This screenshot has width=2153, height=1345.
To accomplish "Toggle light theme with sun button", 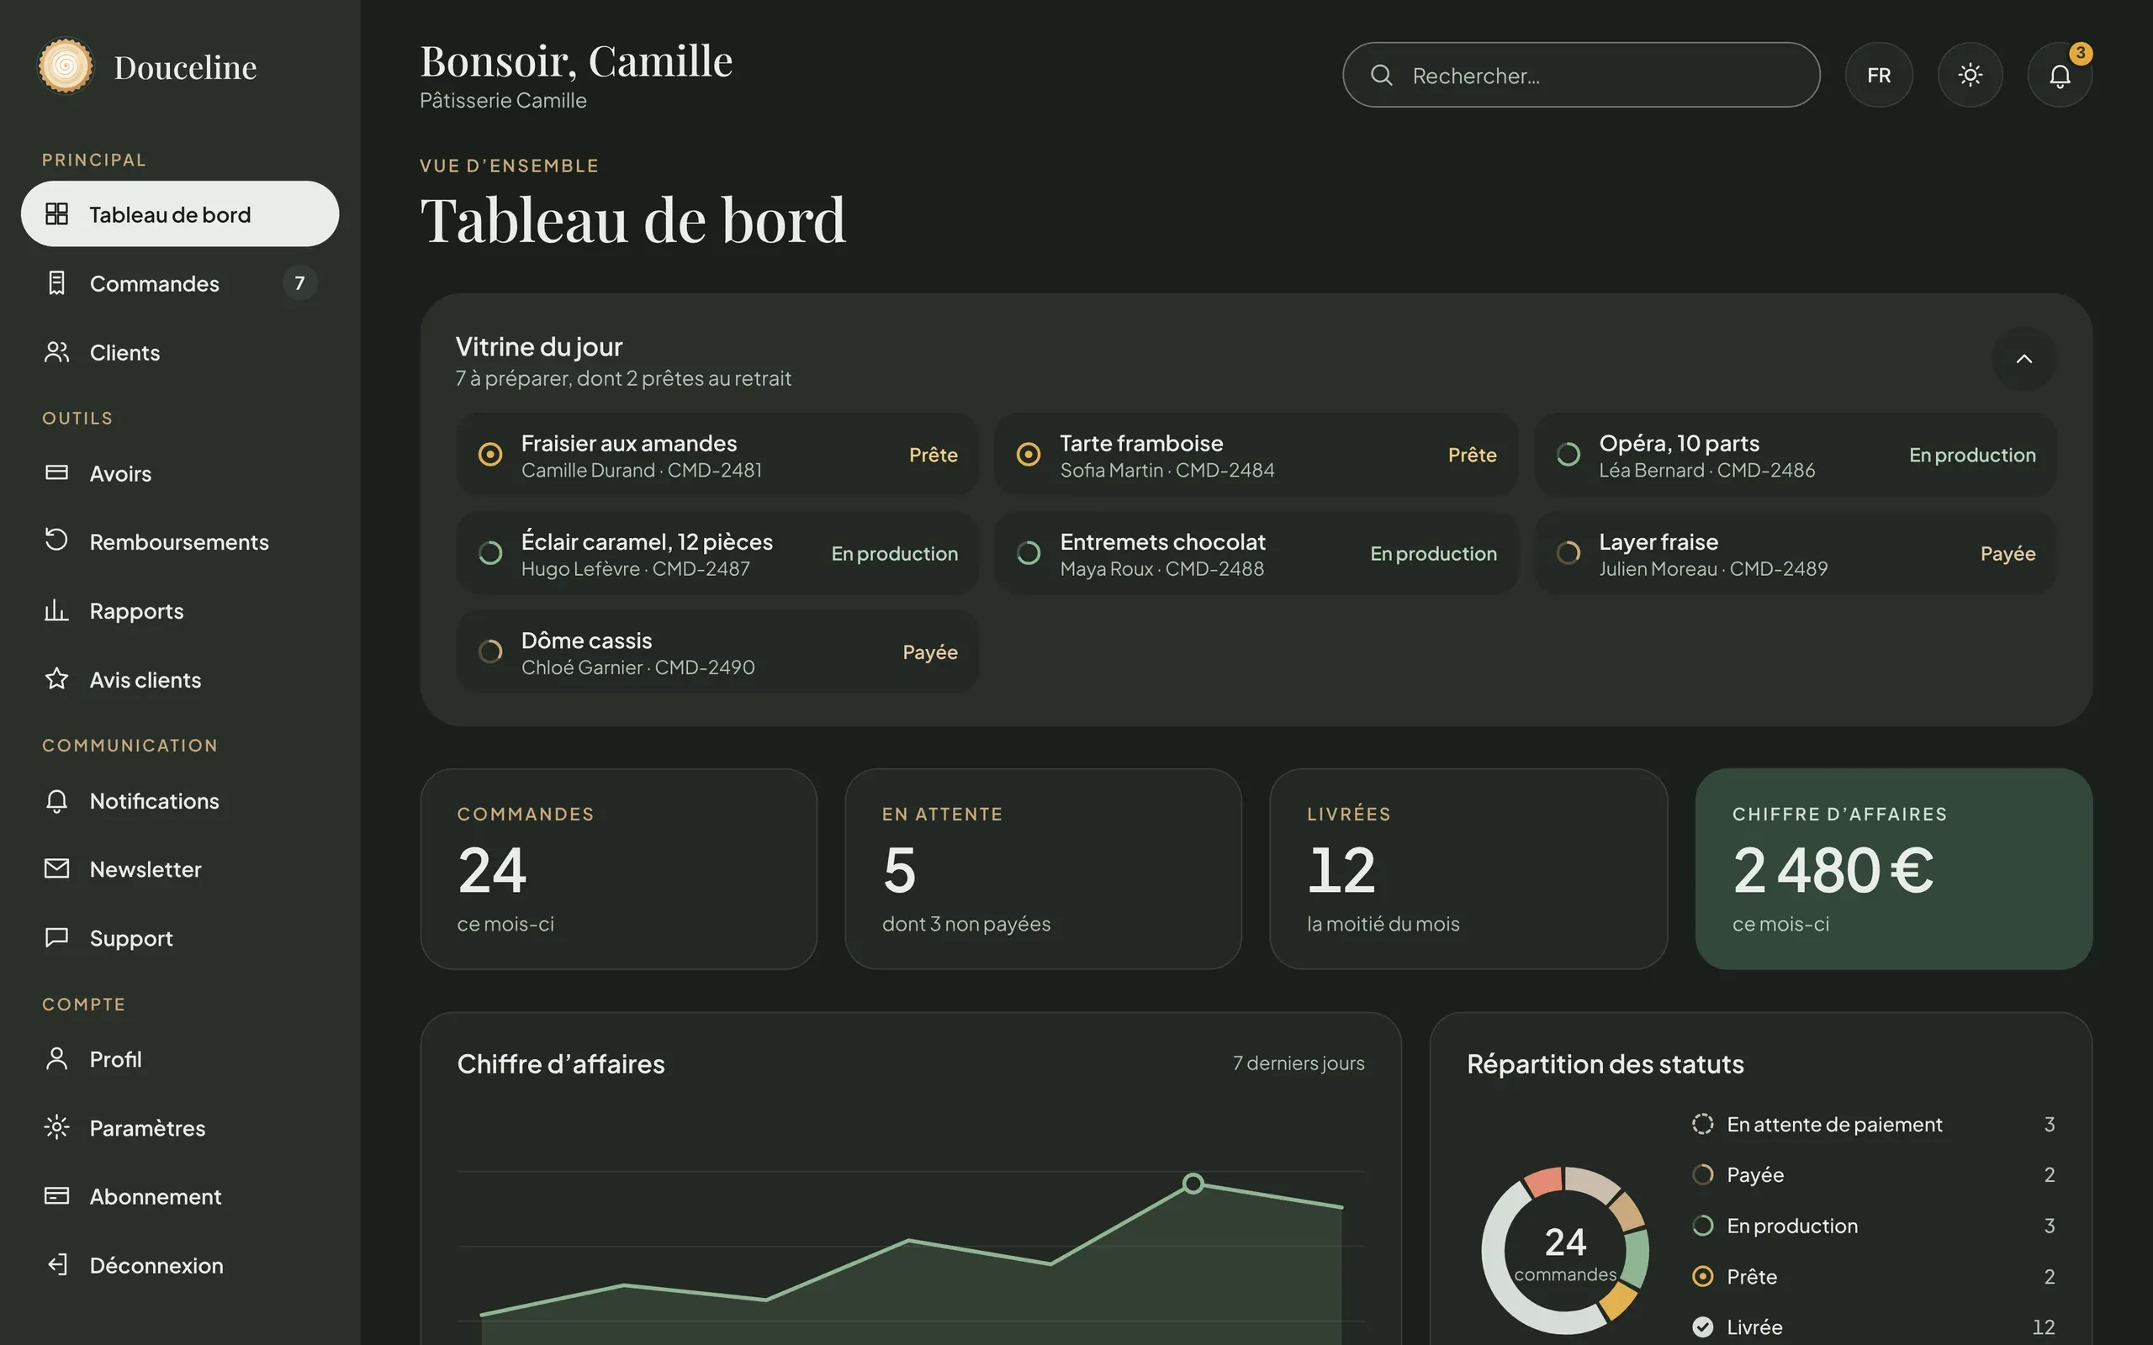I will pyautogui.click(x=1970, y=76).
